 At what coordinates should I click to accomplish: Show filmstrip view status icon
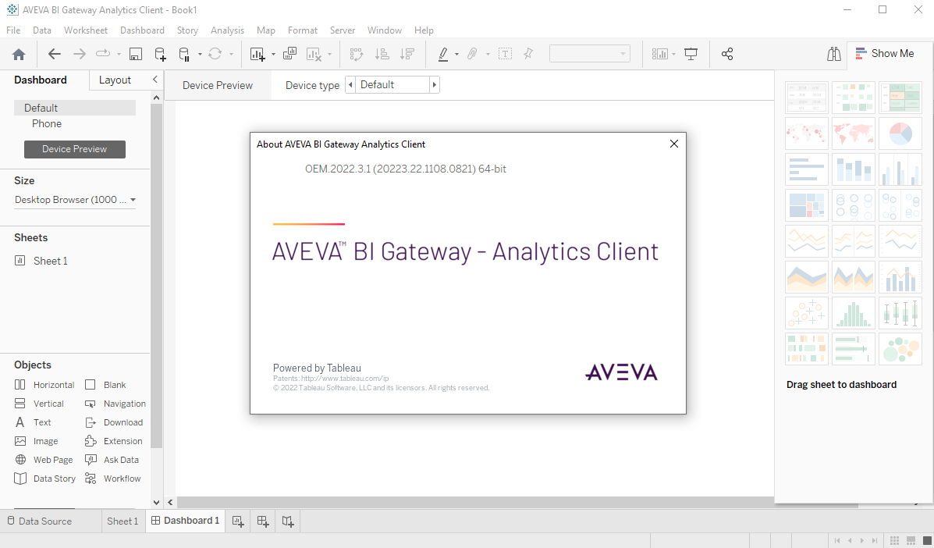(911, 540)
